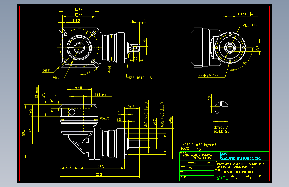Click the 45° angle dimension
Viewport: 289px width, 187px height.
point(89,73)
